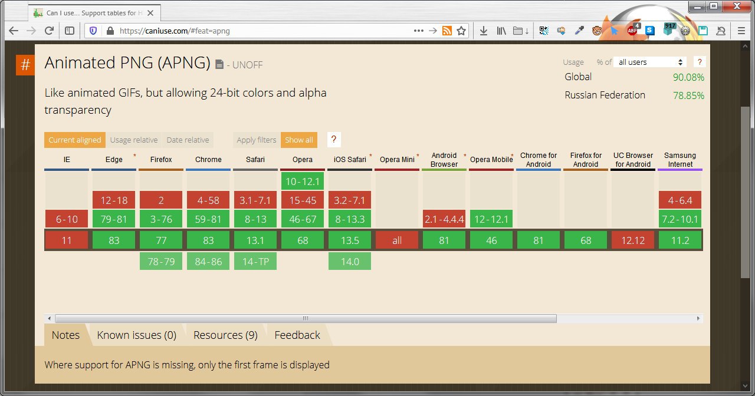Click the folder with down arrow icon
This screenshot has width=755, height=396.
521,31
